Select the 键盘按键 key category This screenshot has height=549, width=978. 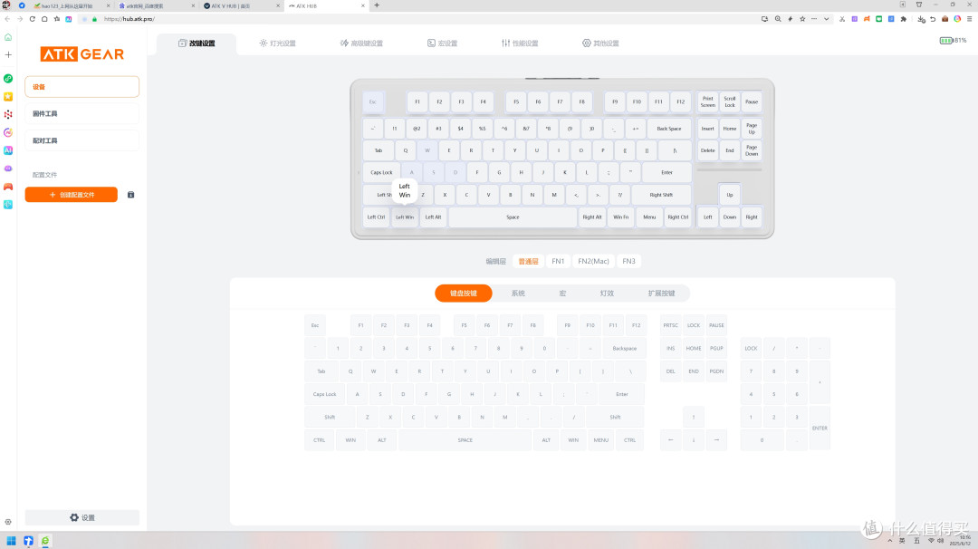point(464,294)
